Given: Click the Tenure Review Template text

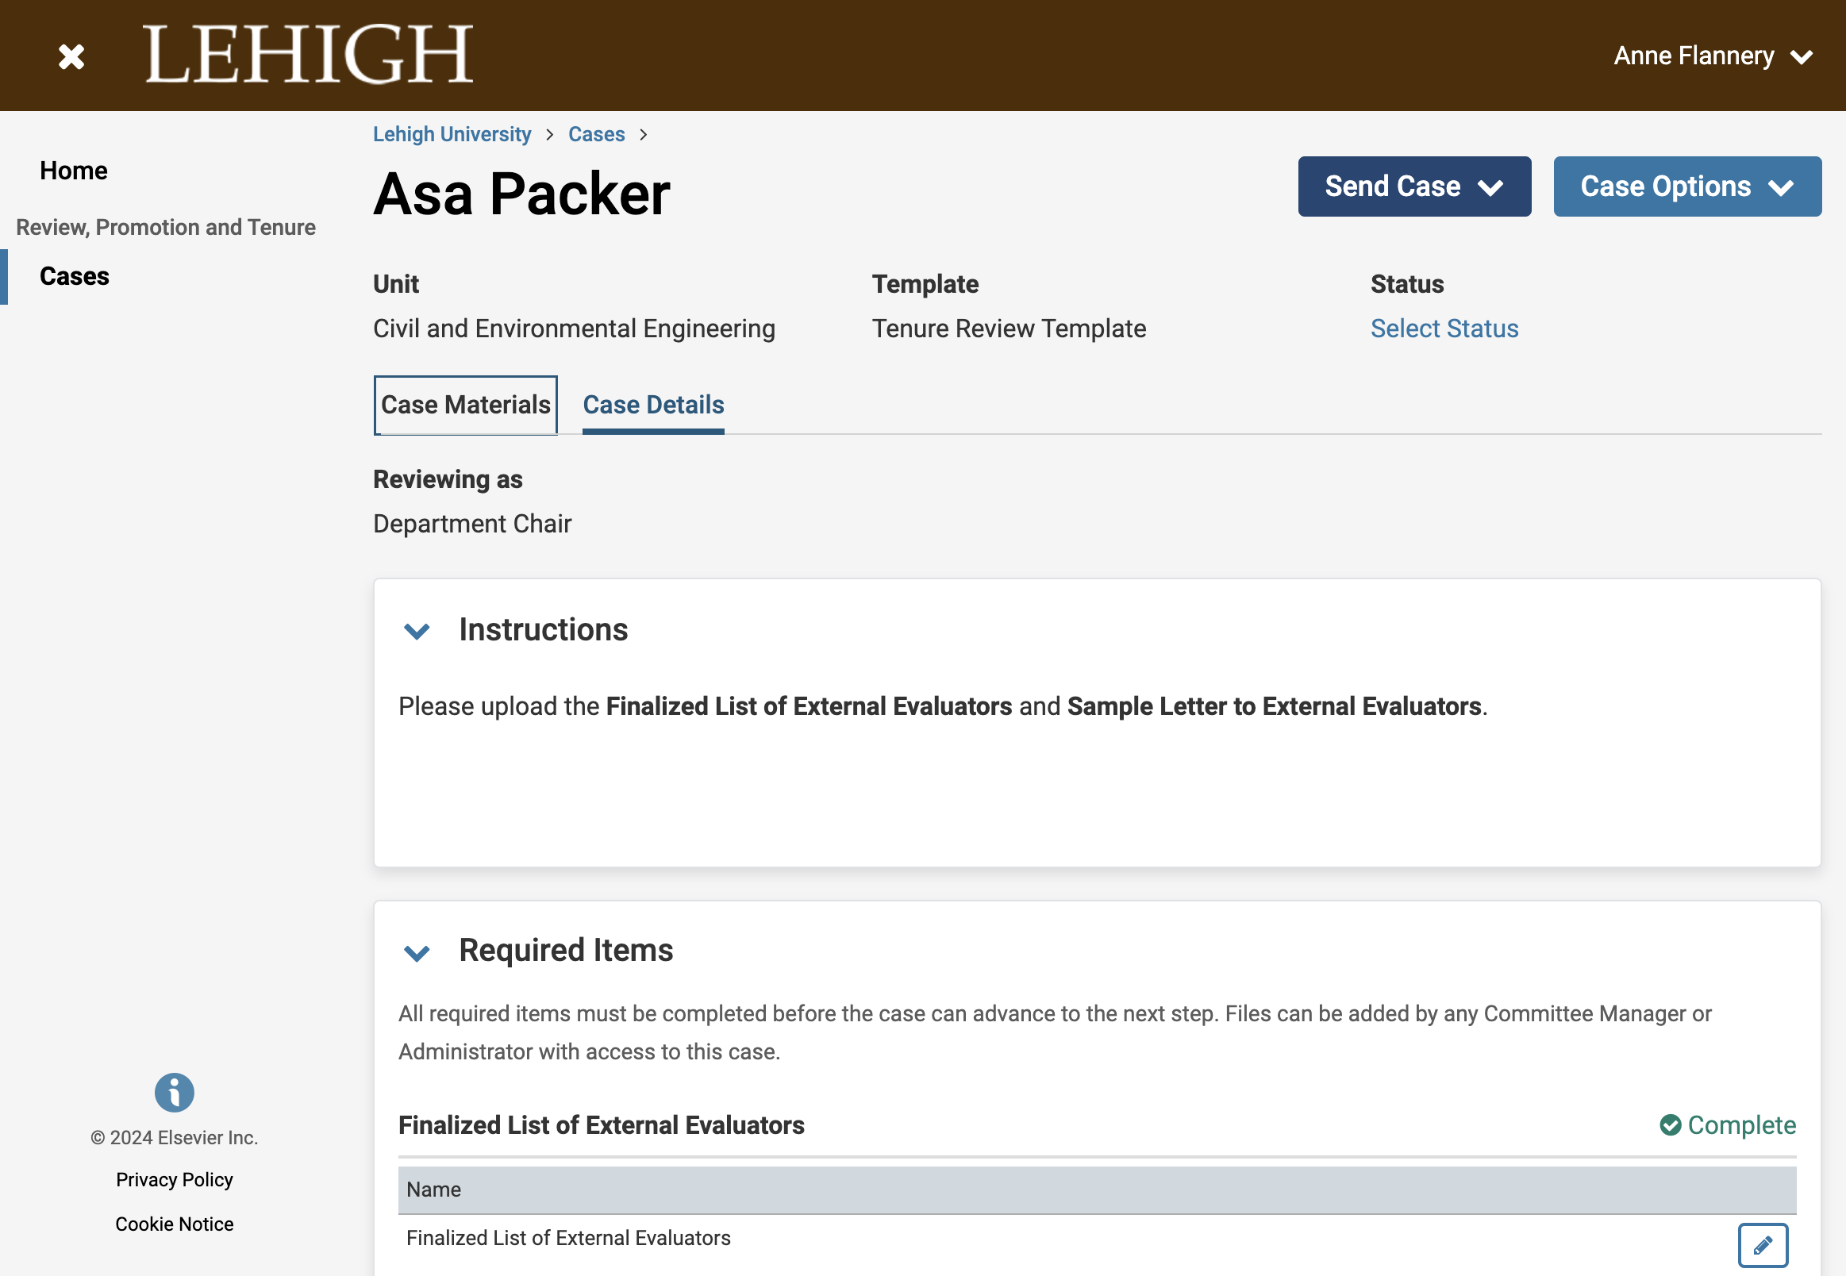Looking at the screenshot, I should [x=1008, y=329].
